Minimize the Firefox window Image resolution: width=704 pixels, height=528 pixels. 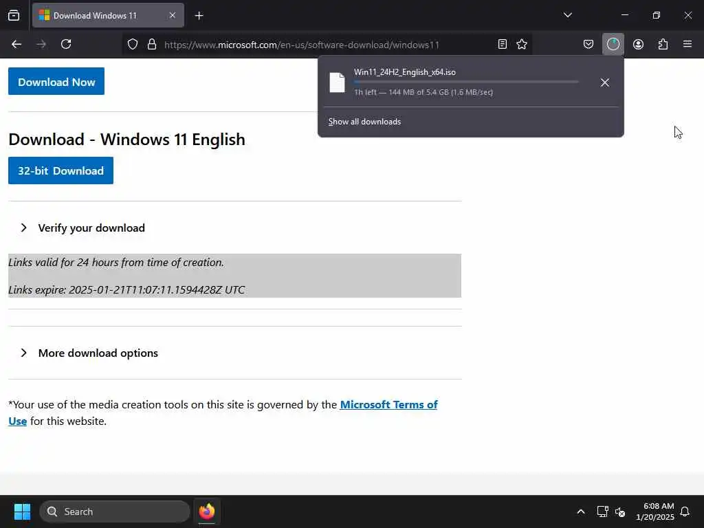click(x=624, y=15)
